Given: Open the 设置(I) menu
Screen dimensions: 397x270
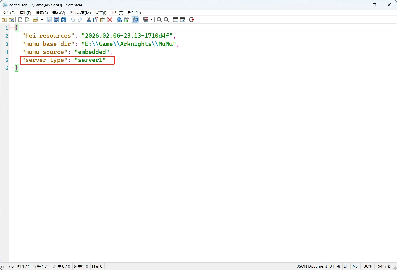Looking at the screenshot, I should (101, 13).
